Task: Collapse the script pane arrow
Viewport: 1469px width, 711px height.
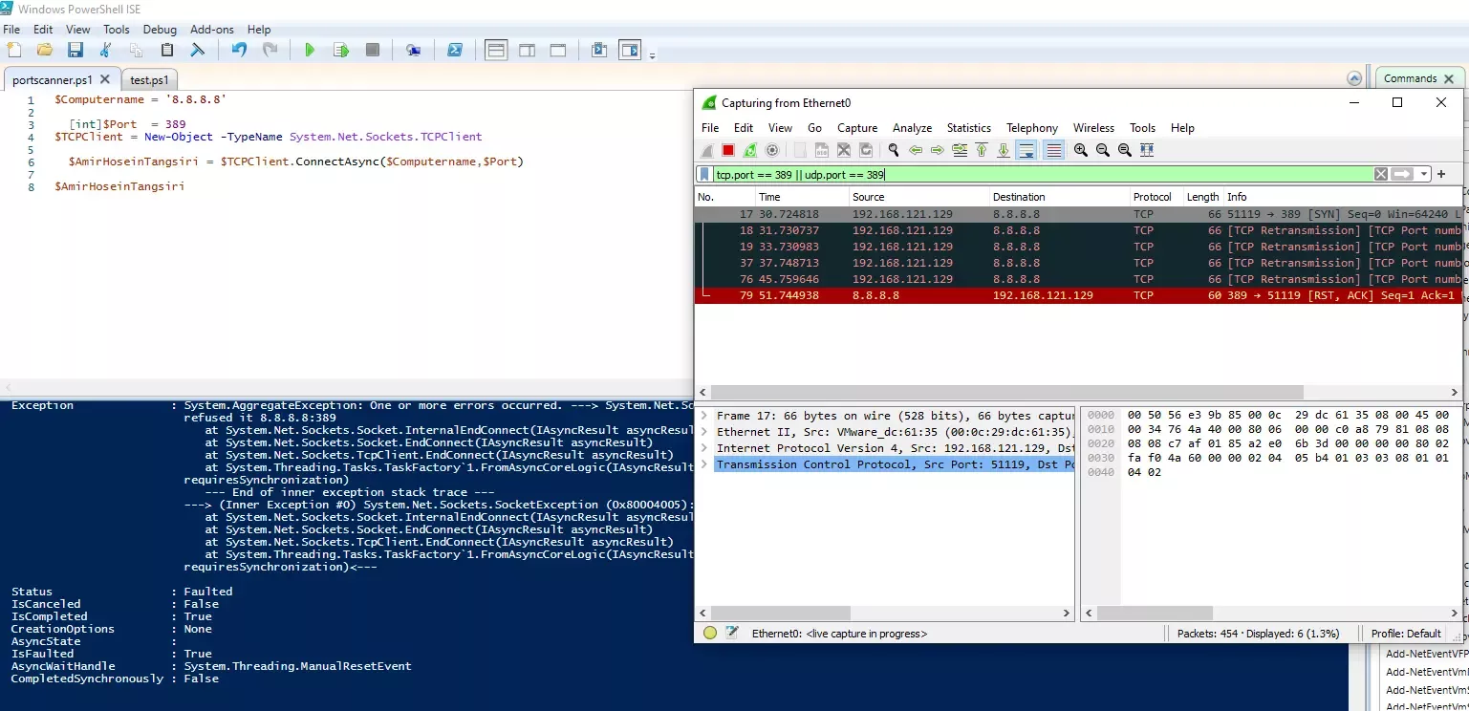Action: click(x=1354, y=78)
